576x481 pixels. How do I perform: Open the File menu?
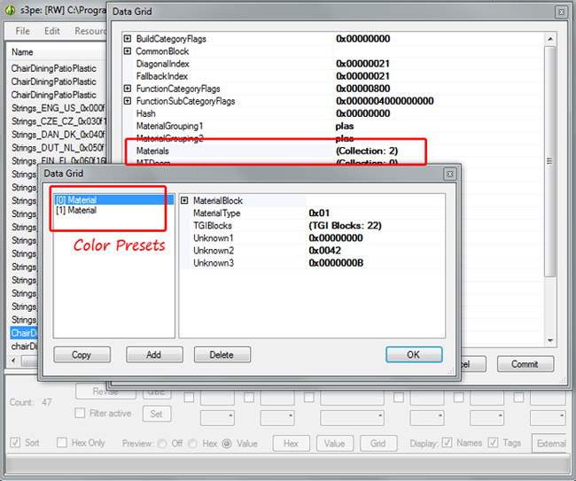22,31
